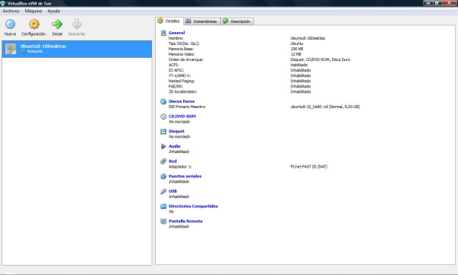Click the General section monitor icon
This screenshot has height=275, width=458.
click(163, 33)
